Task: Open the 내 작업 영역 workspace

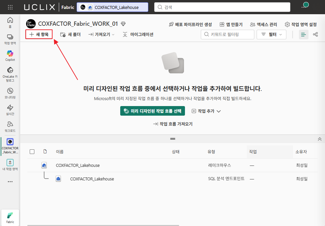Action: tap(10, 165)
